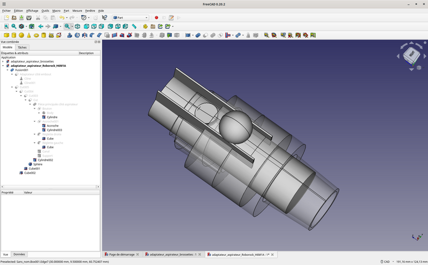Create a cube primitive from the Part toolbar
Viewport: 428px width, 265px height.
point(6,35)
